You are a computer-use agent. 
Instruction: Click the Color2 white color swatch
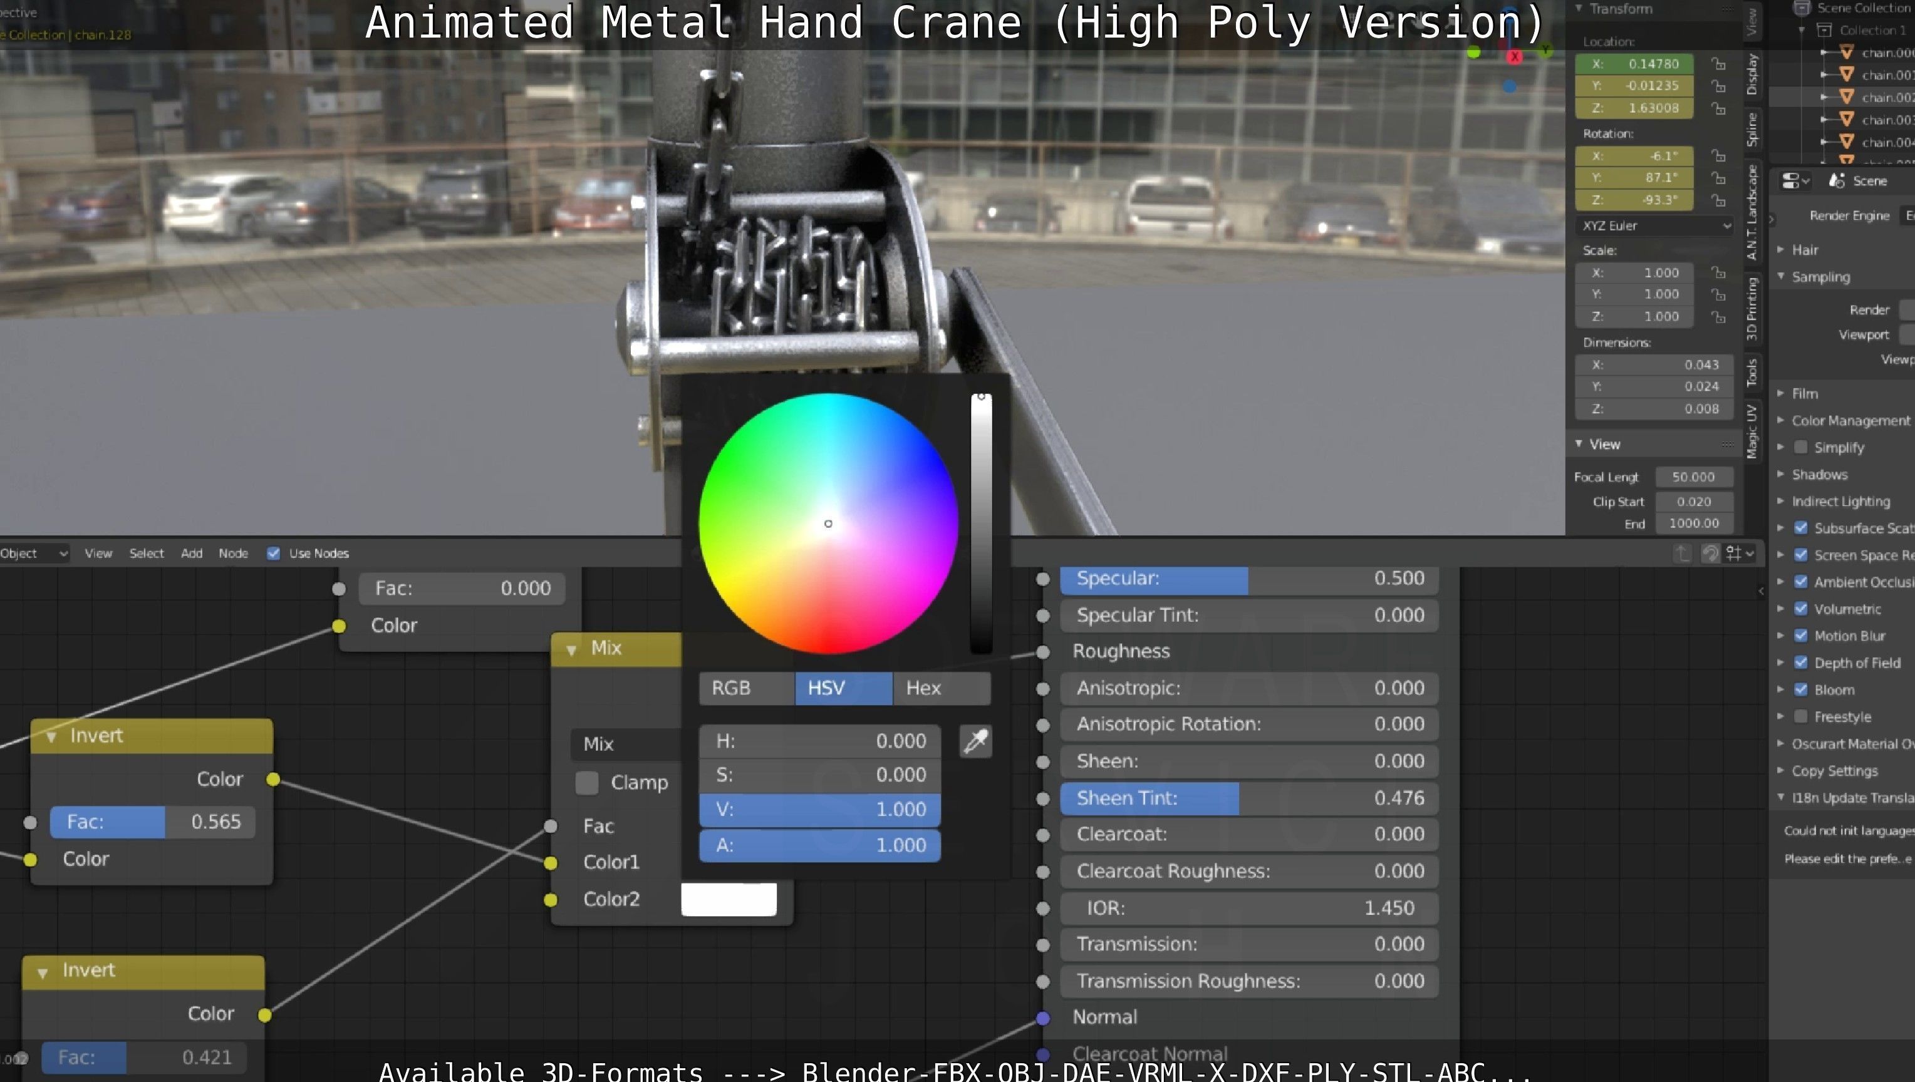(x=729, y=899)
